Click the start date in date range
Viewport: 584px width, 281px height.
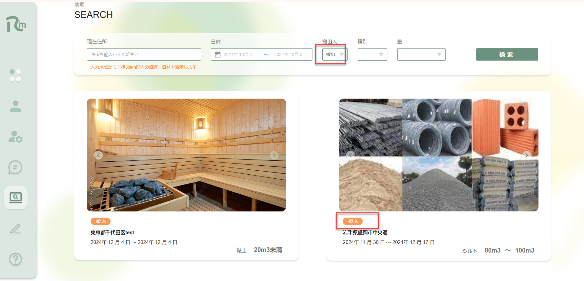point(240,54)
